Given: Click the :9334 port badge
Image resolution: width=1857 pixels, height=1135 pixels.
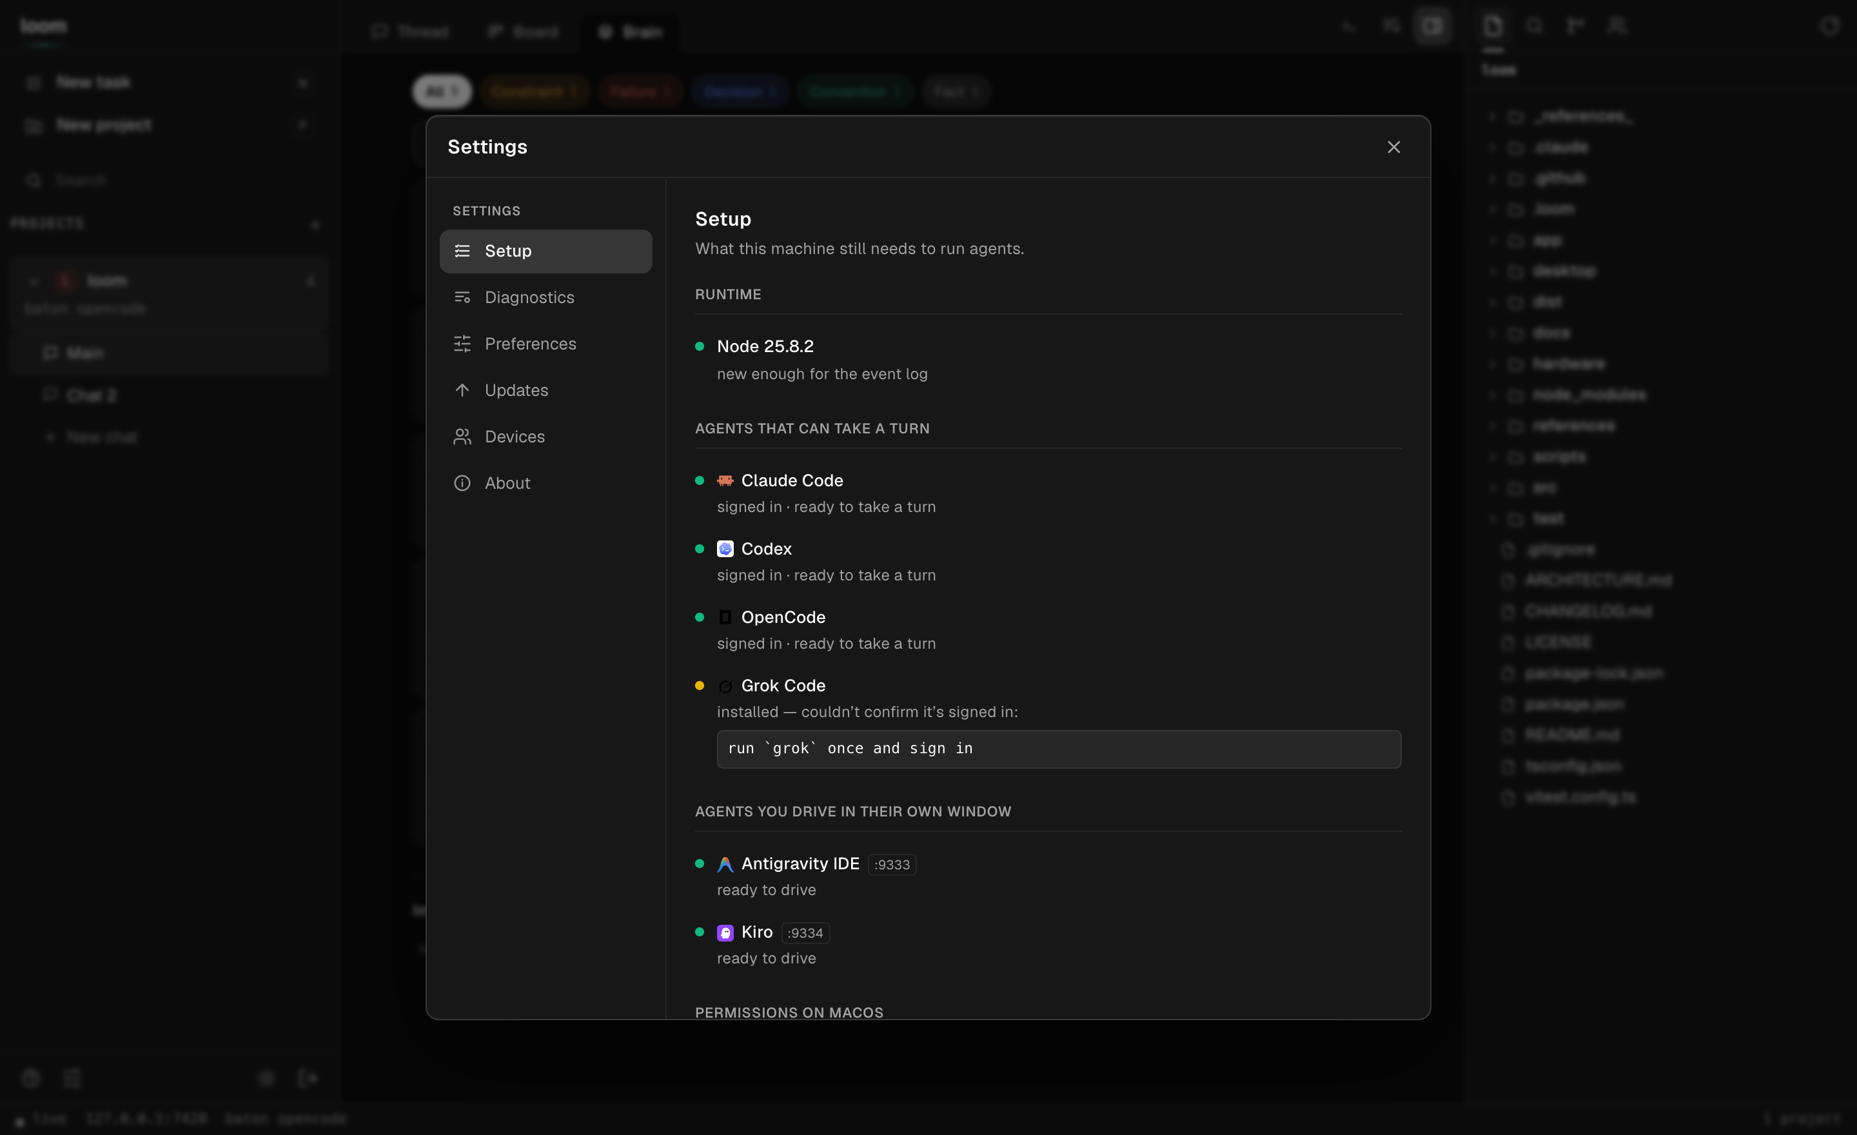Looking at the screenshot, I should coord(805,933).
